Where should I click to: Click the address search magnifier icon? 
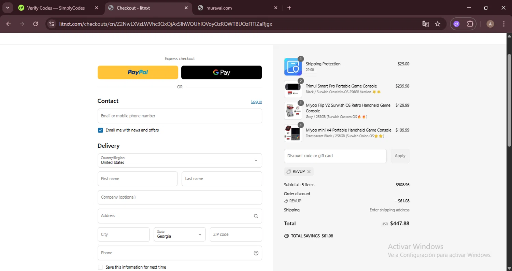click(256, 216)
